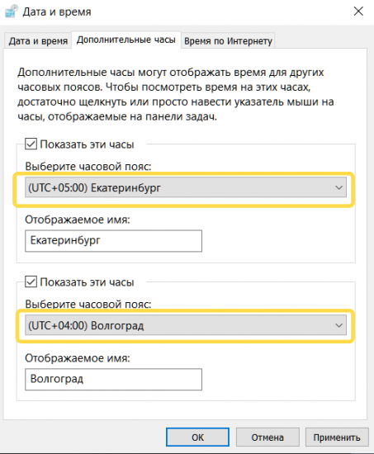Click the Отображаемое имя label above Волгоград field
374x454 pixels.
78,358
